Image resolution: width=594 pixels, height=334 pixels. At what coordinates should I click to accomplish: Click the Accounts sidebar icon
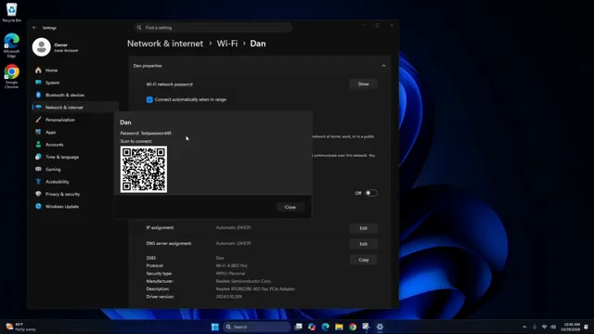coord(38,145)
